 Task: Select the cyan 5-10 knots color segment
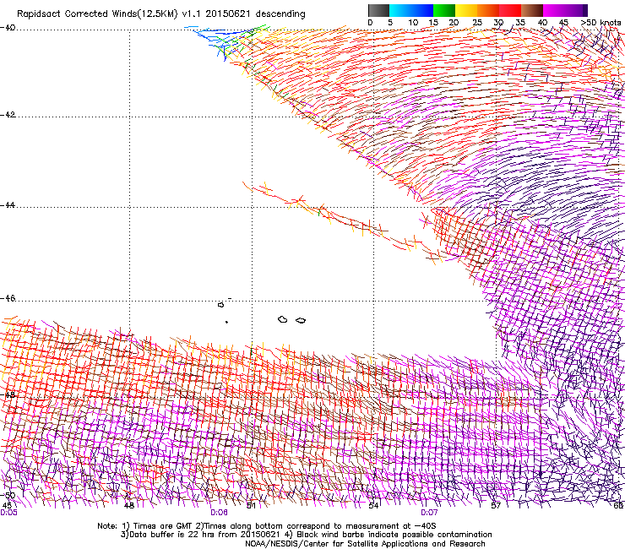click(400, 10)
